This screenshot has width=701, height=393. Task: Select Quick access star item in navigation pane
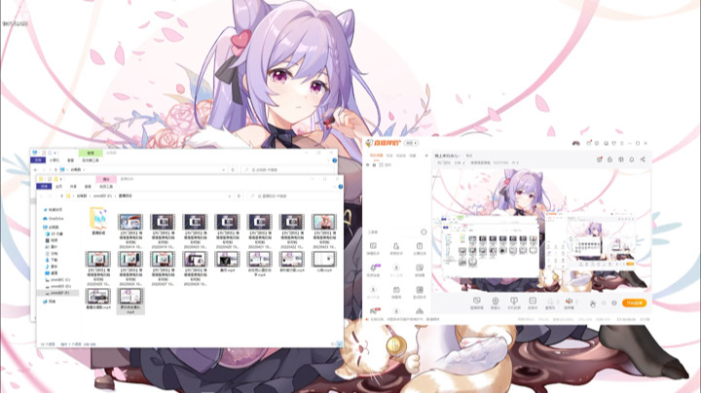tap(53, 209)
